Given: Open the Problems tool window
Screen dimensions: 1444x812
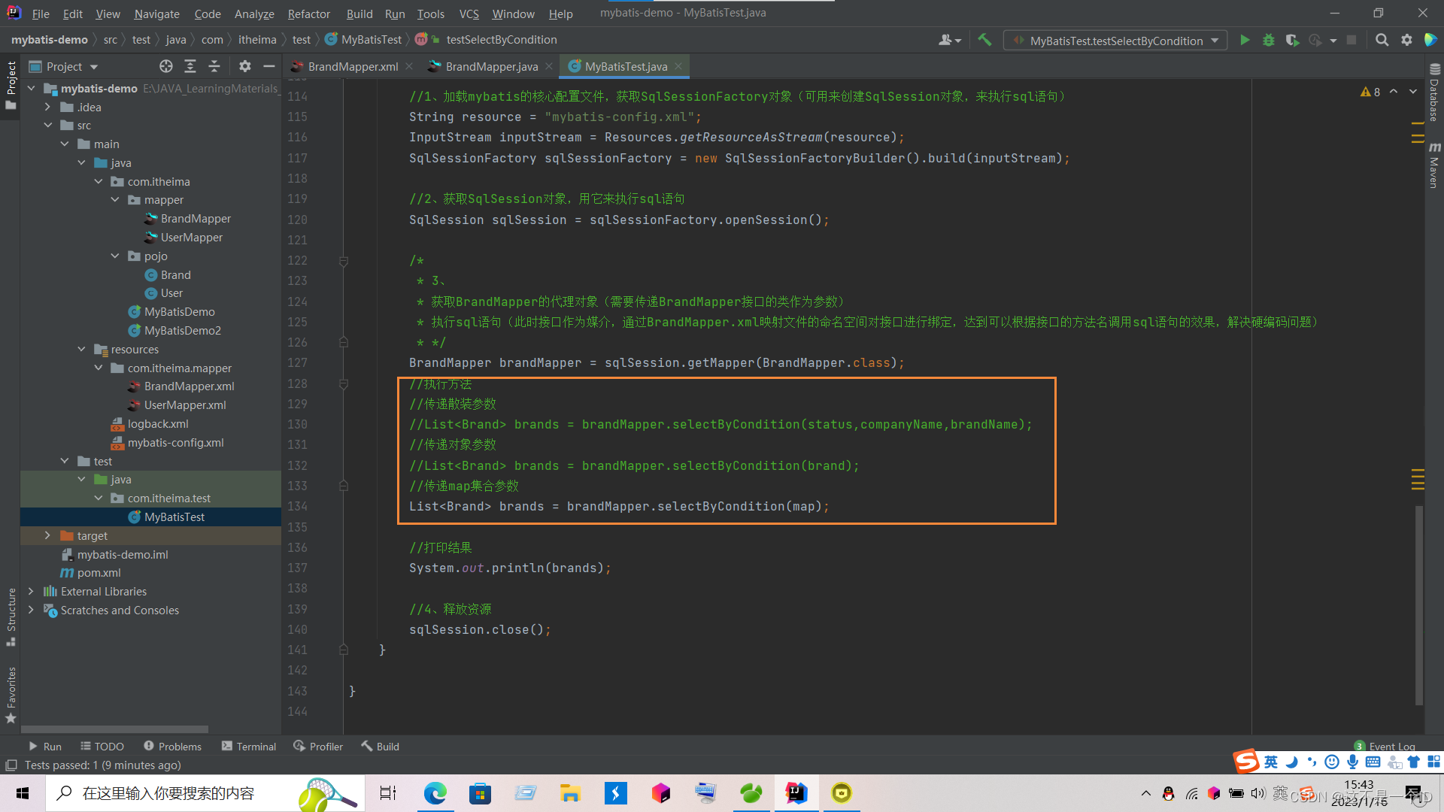Looking at the screenshot, I should [172, 747].
